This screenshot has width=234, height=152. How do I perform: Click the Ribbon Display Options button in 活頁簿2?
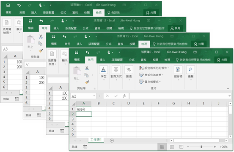point(195,52)
